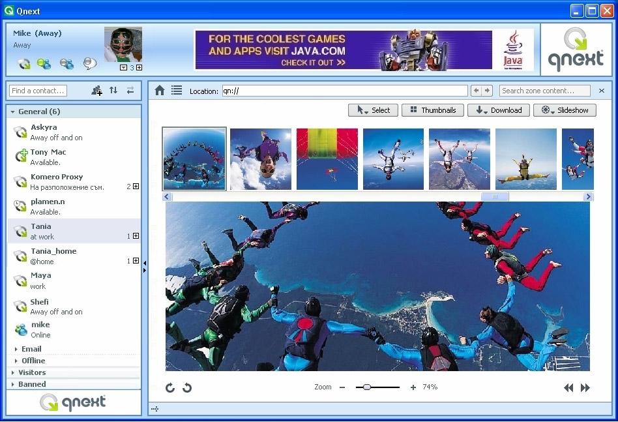Expand the plus box under Mike's avatar
This screenshot has width=618, height=422.
click(x=139, y=67)
